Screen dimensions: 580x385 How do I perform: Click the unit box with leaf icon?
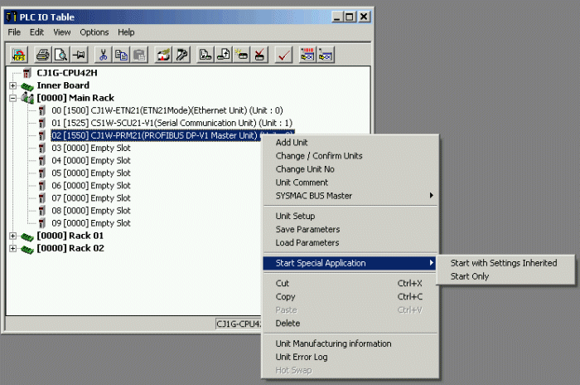[163, 55]
